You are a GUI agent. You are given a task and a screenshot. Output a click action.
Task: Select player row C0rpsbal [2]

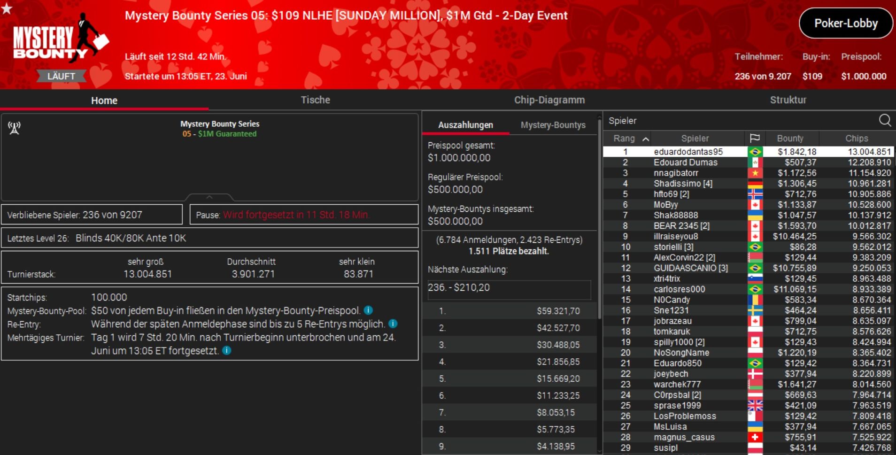click(x=749, y=395)
